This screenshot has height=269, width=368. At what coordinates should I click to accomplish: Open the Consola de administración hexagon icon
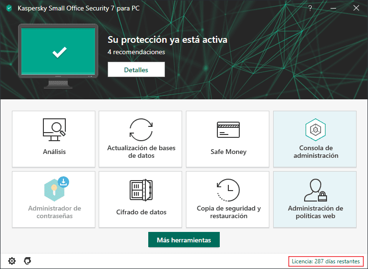[315, 129]
